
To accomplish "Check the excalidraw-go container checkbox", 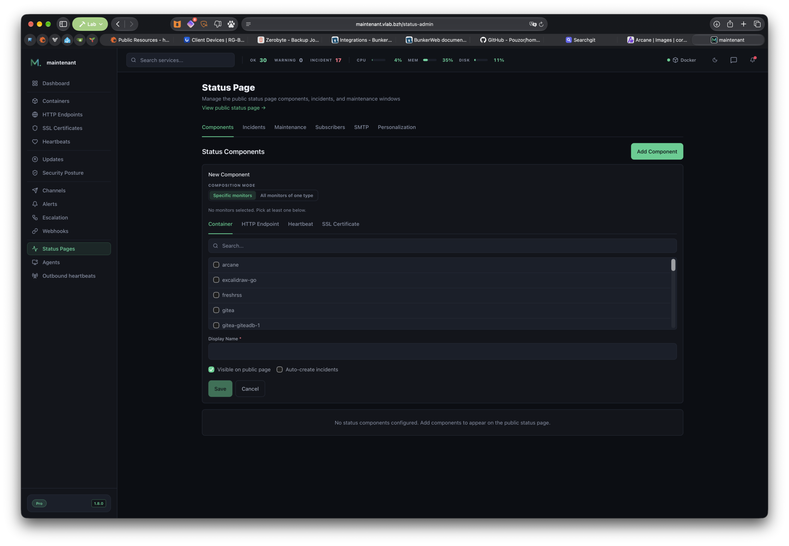I will [x=216, y=280].
